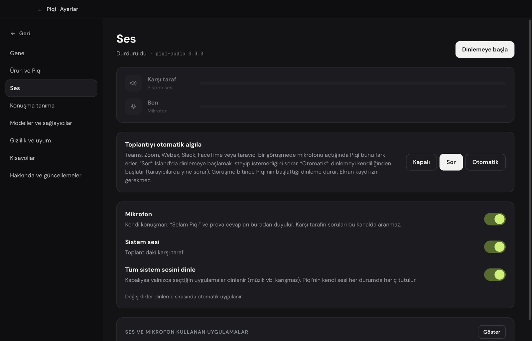This screenshot has height=341, width=532.
Task: Click the vertical scrollbar on the right
Action: point(530,170)
